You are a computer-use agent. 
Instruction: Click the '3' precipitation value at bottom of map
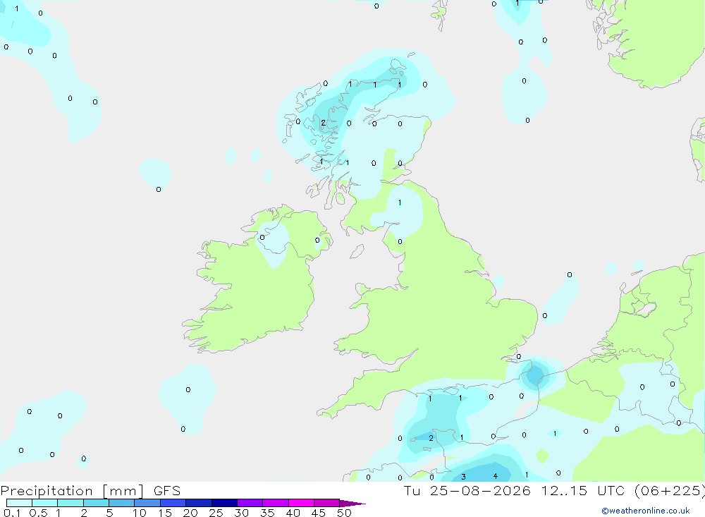click(x=464, y=477)
